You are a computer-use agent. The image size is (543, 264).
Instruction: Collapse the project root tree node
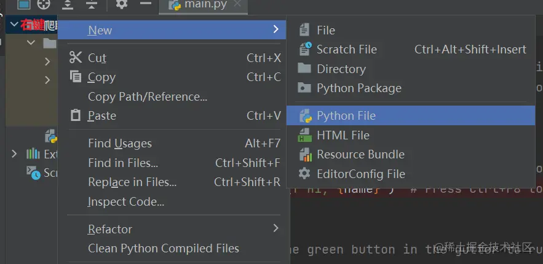pyautogui.click(x=14, y=25)
